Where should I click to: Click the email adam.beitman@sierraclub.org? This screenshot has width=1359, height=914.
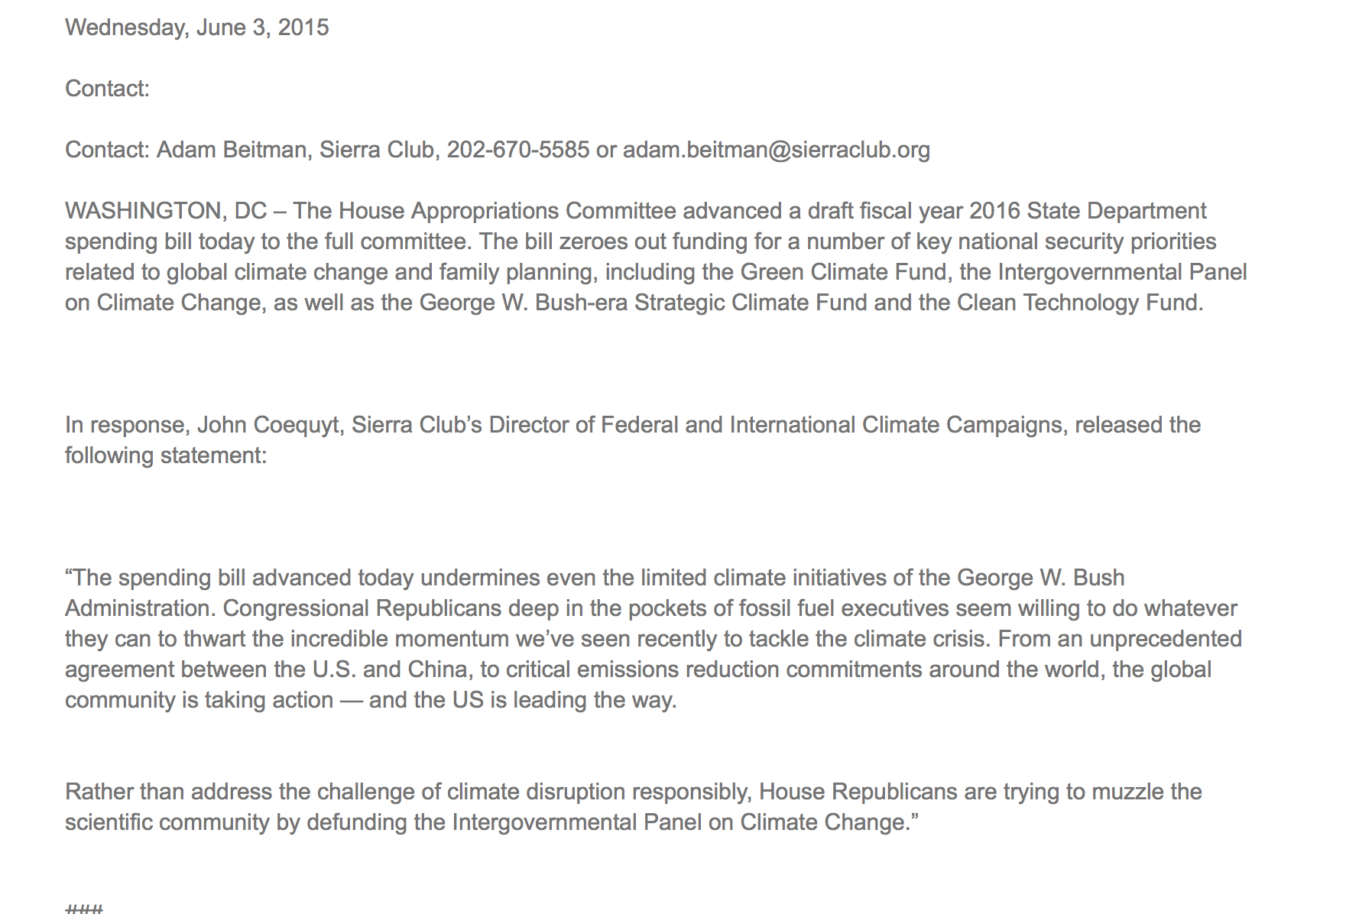pyautogui.click(x=776, y=150)
